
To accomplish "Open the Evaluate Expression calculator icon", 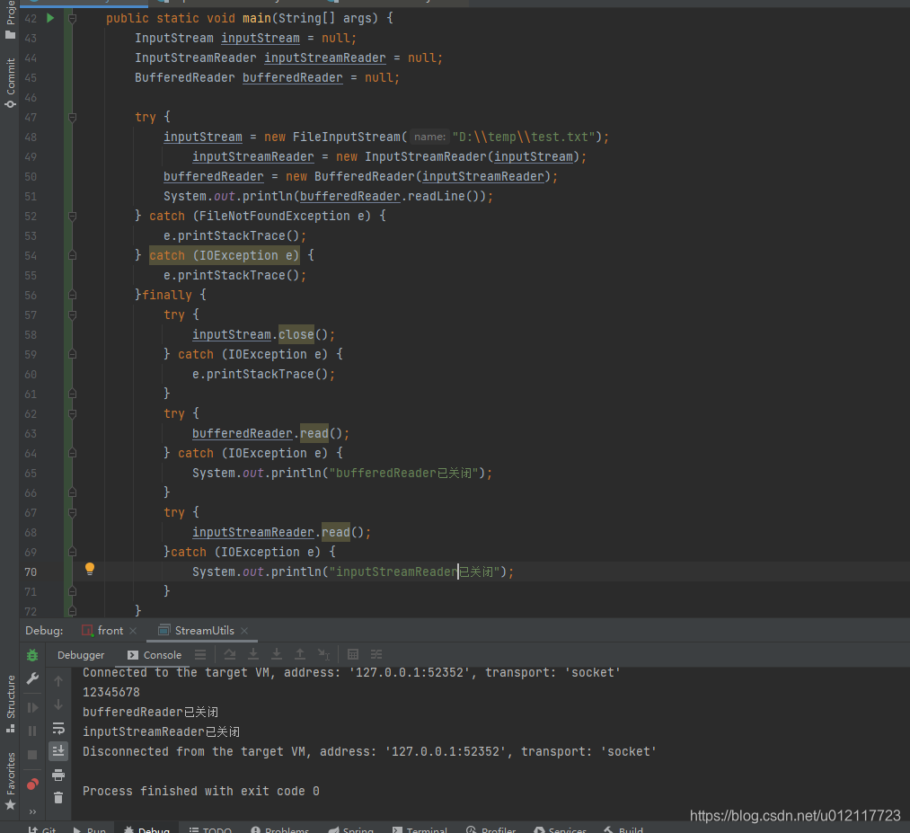I will (352, 655).
